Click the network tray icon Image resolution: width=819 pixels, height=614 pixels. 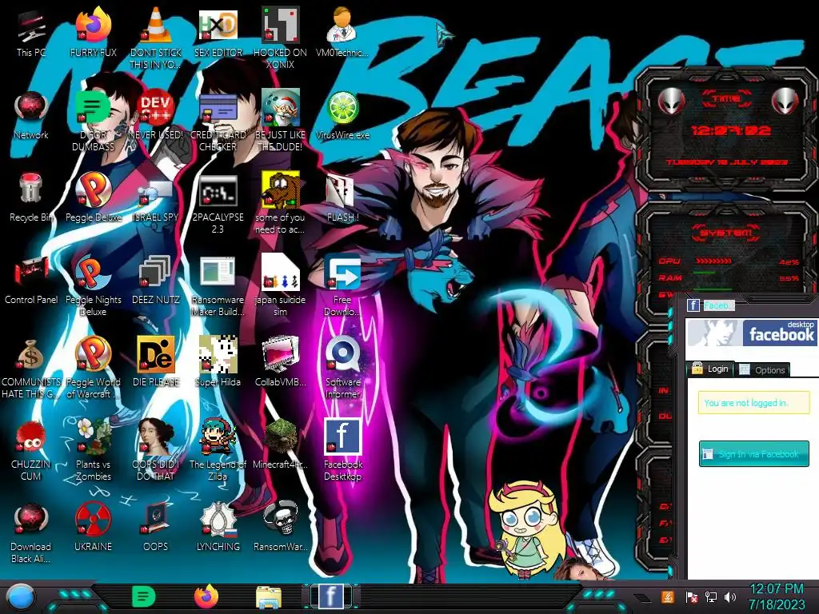click(x=711, y=596)
